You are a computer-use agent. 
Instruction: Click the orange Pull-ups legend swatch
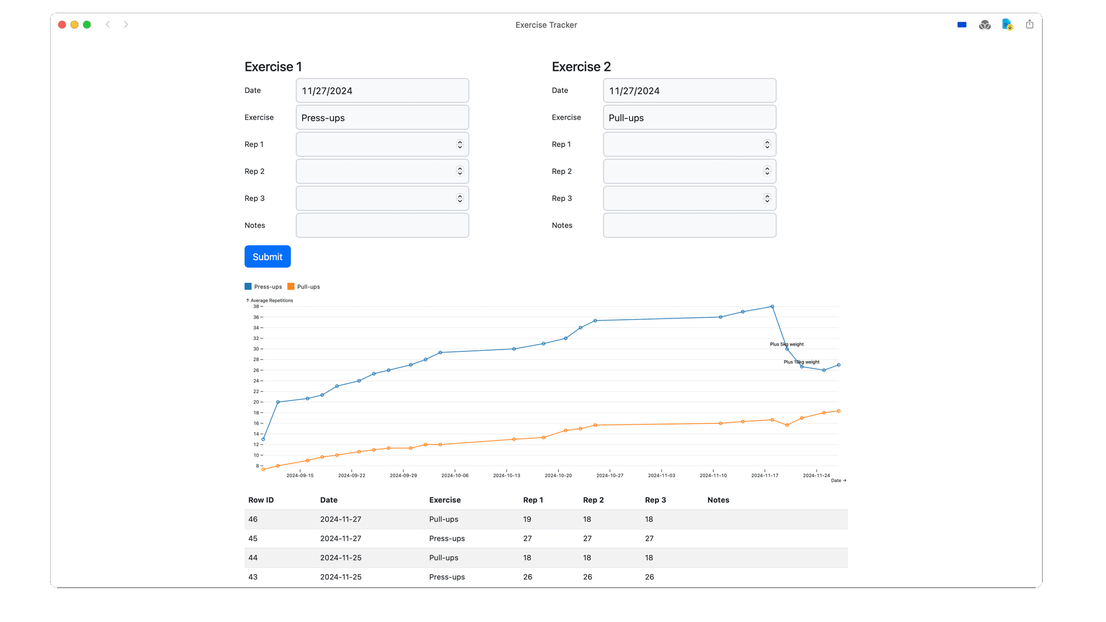tap(291, 287)
